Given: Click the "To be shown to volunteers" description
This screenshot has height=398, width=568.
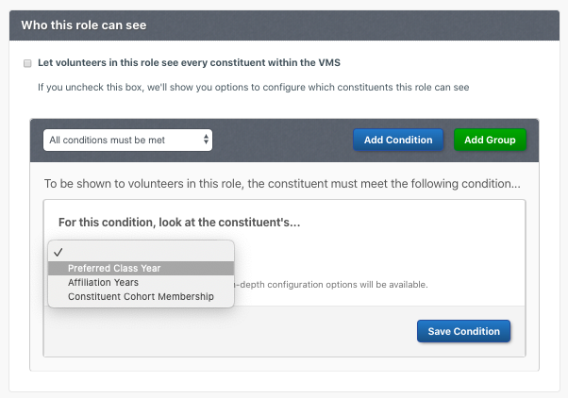Looking at the screenshot, I should [282, 184].
